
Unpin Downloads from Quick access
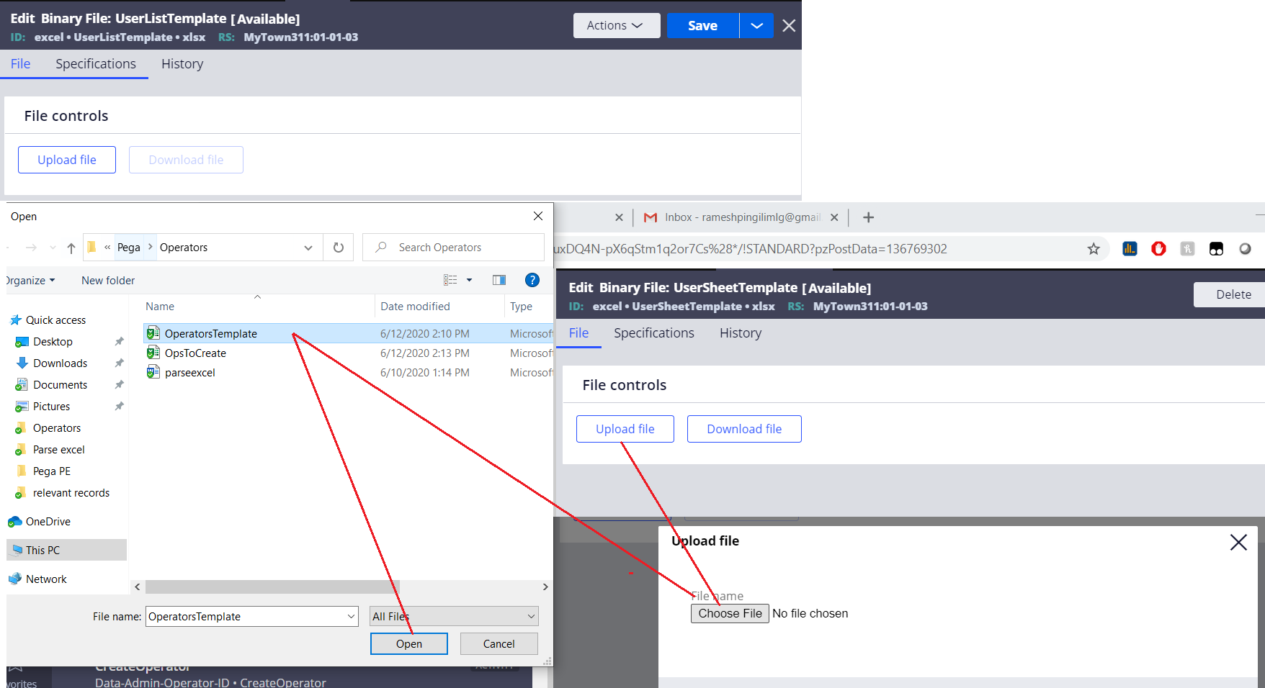[x=119, y=363]
